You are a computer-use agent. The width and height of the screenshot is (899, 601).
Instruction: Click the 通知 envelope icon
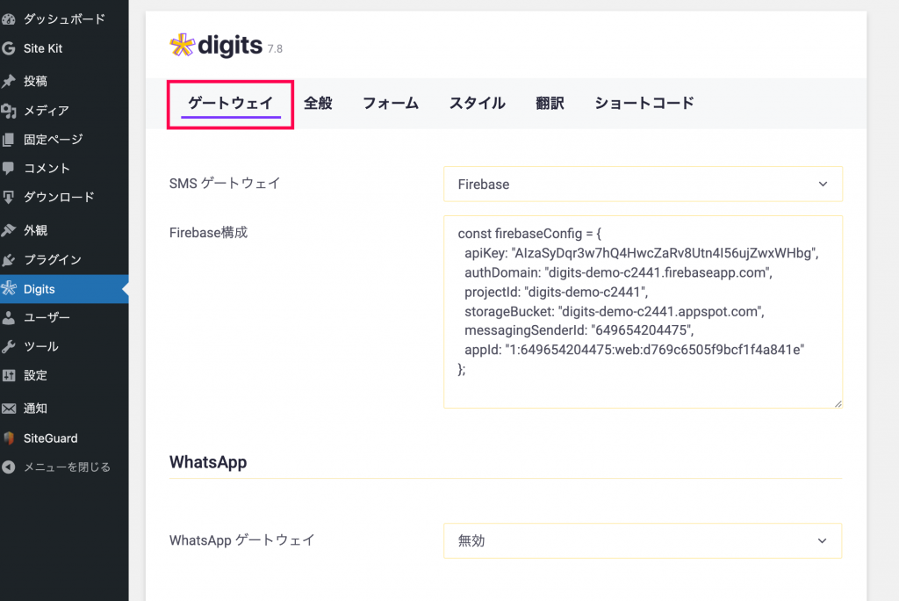coord(9,408)
